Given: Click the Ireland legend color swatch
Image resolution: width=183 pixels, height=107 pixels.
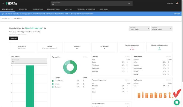Looking at the screenshot, I should (53, 84).
